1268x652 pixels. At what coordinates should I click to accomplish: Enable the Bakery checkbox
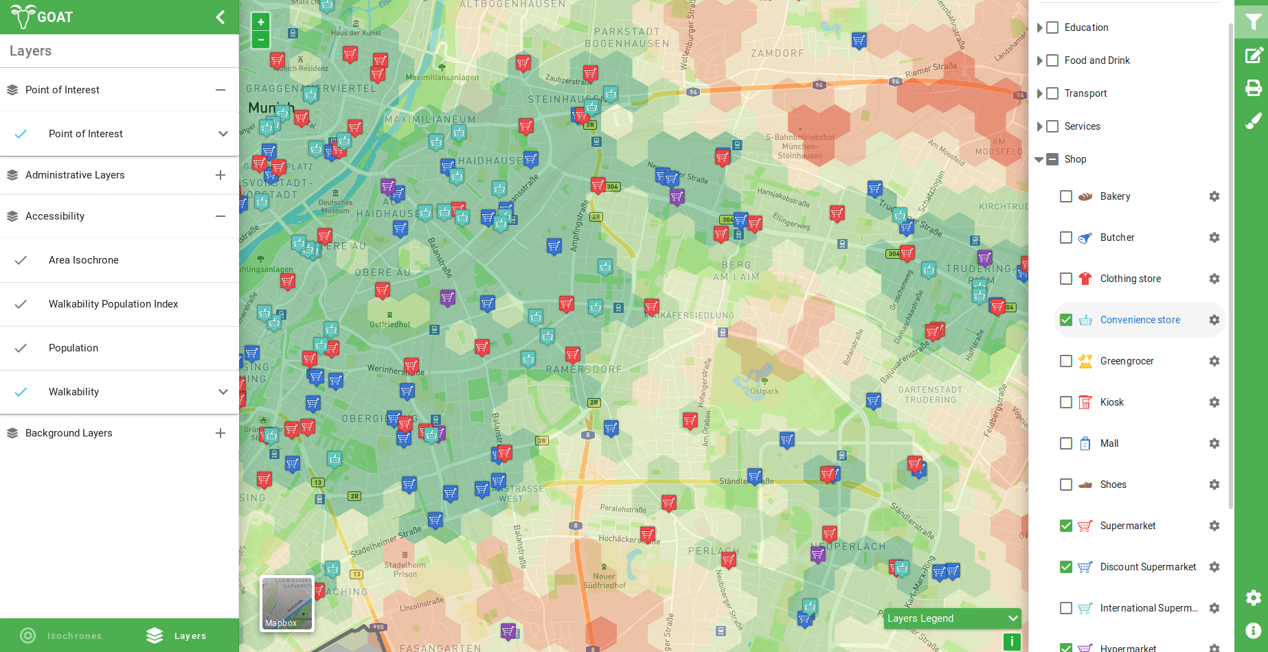coord(1066,196)
